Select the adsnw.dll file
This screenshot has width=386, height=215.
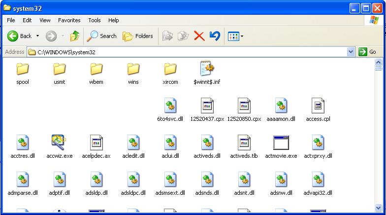click(x=281, y=184)
